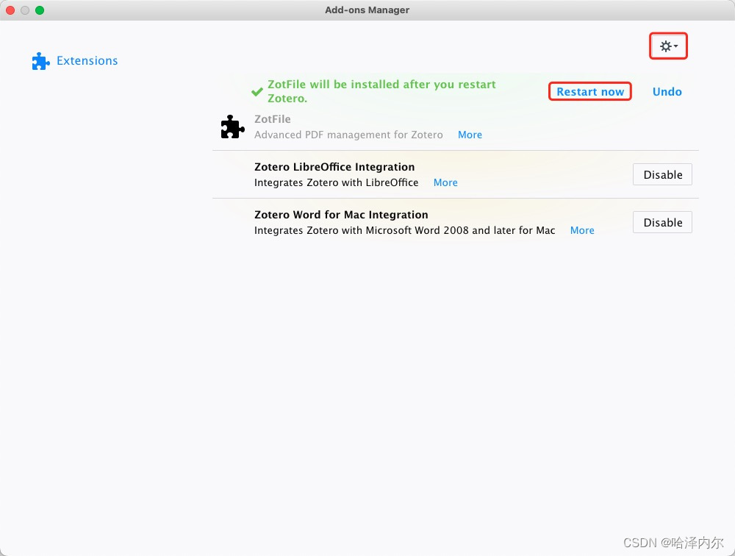Minimize the Add-ons Manager window
The height and width of the screenshot is (556, 735).
pos(25,10)
